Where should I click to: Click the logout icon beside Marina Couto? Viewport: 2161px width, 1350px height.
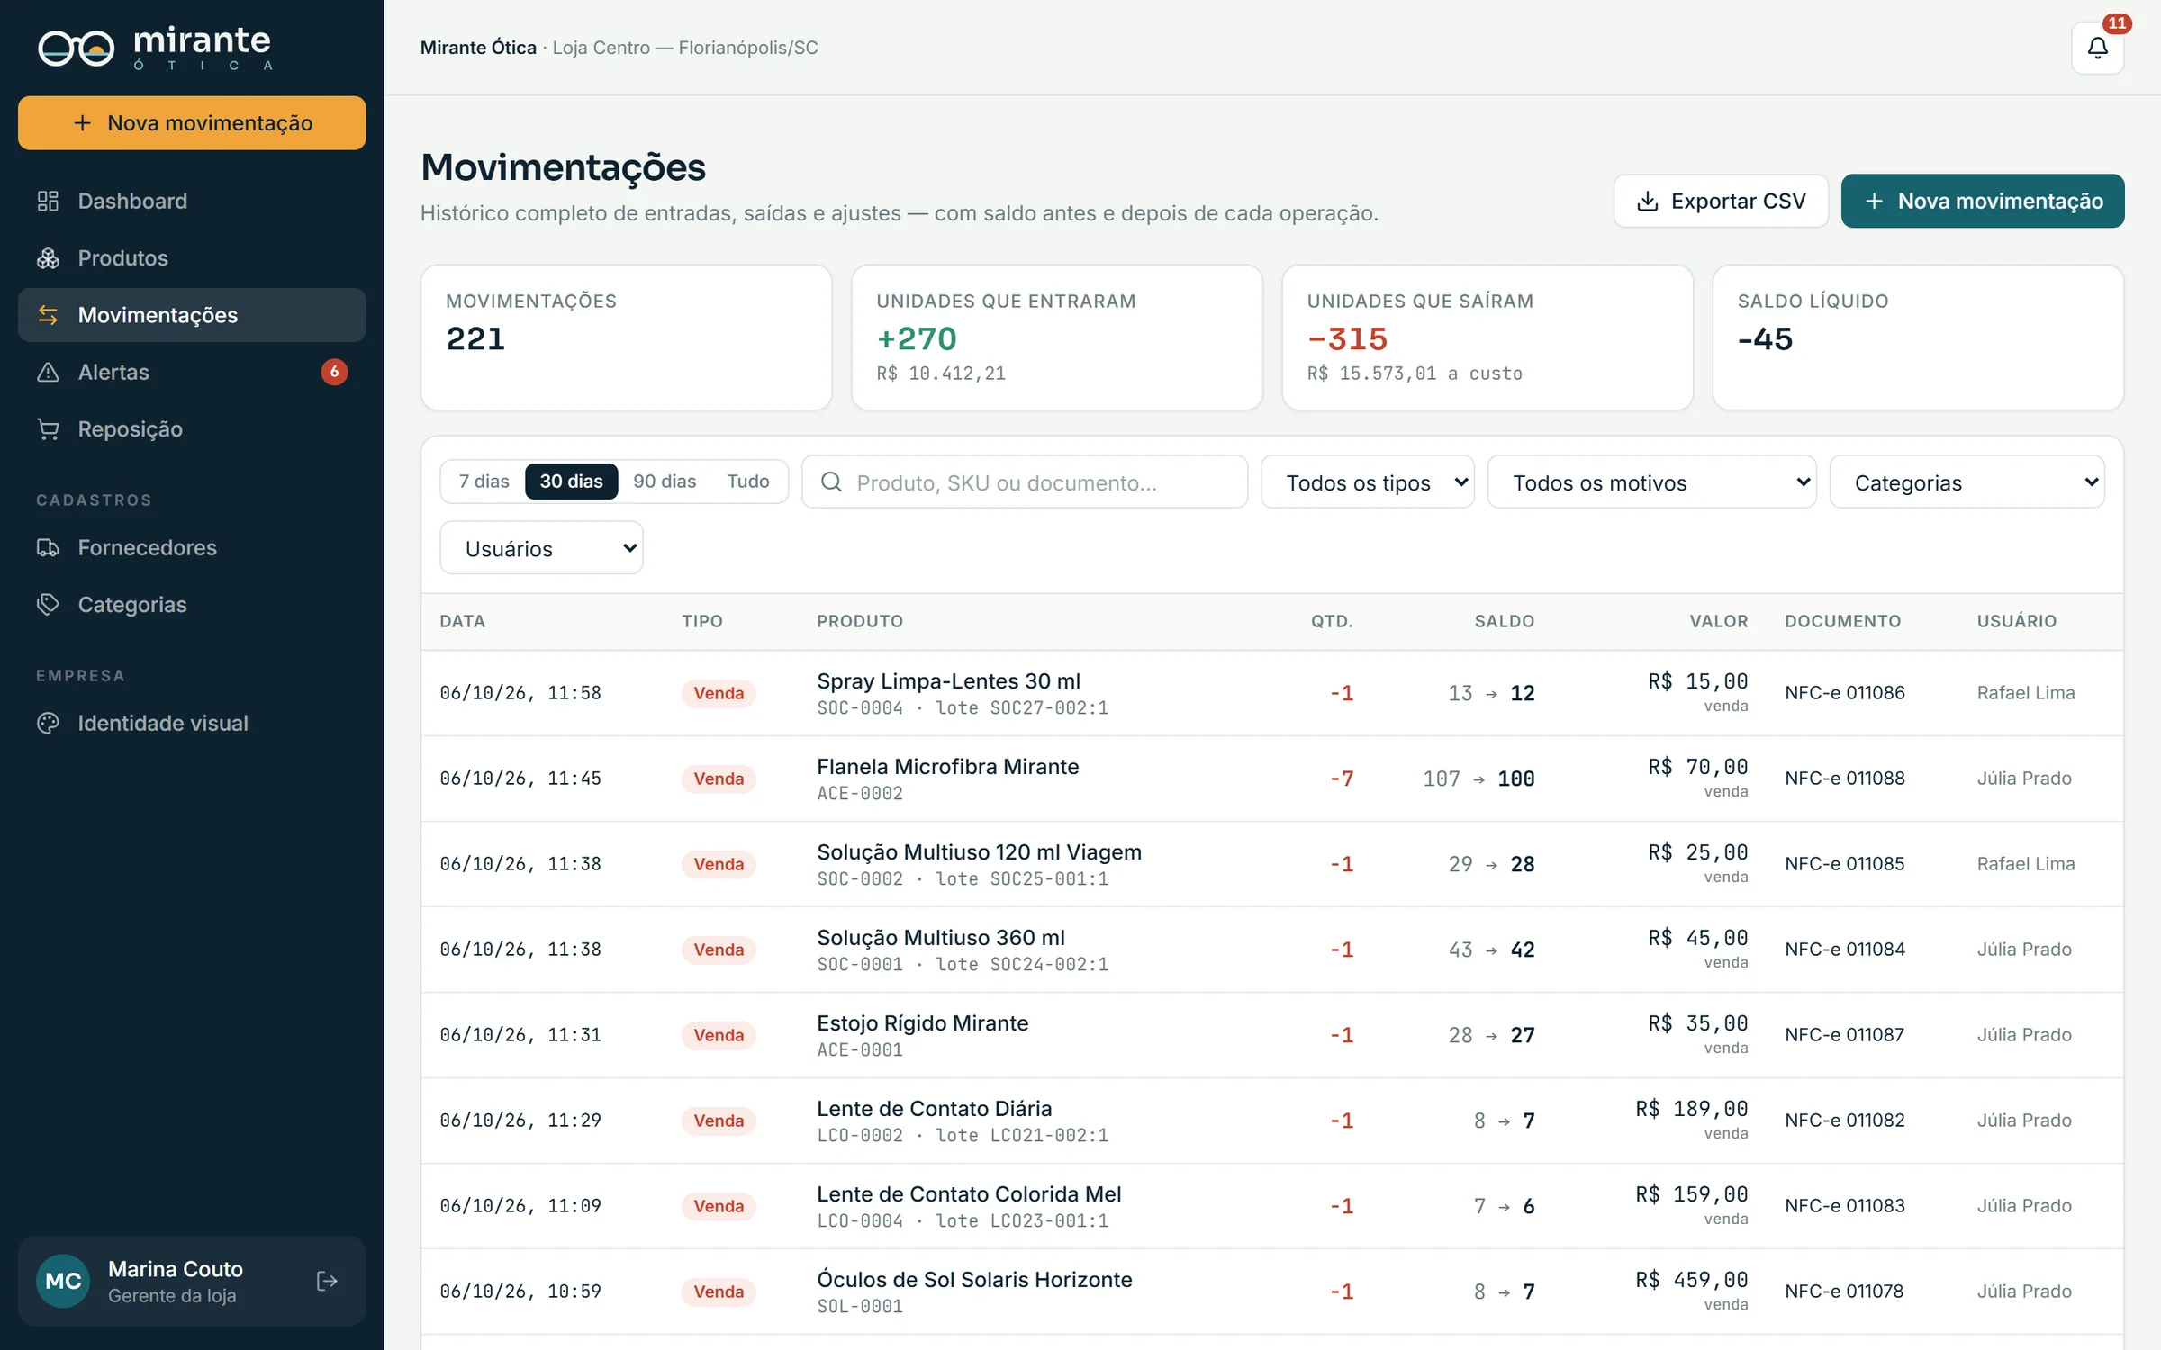tap(327, 1281)
